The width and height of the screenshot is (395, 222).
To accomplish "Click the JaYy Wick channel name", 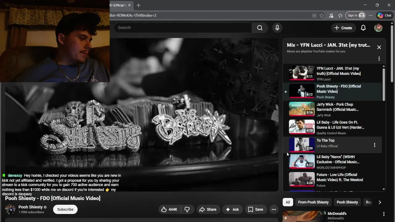I will 323,115.
